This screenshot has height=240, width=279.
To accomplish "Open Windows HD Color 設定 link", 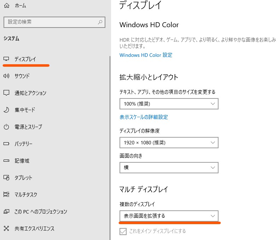I will tap(146, 55).
